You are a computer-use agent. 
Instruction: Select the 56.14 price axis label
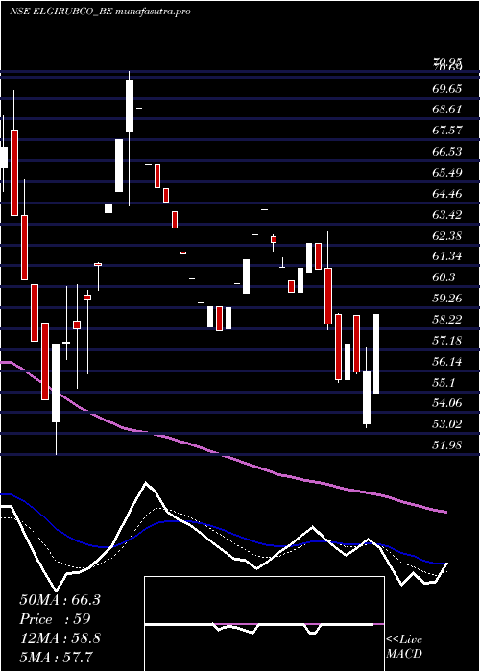coord(449,362)
